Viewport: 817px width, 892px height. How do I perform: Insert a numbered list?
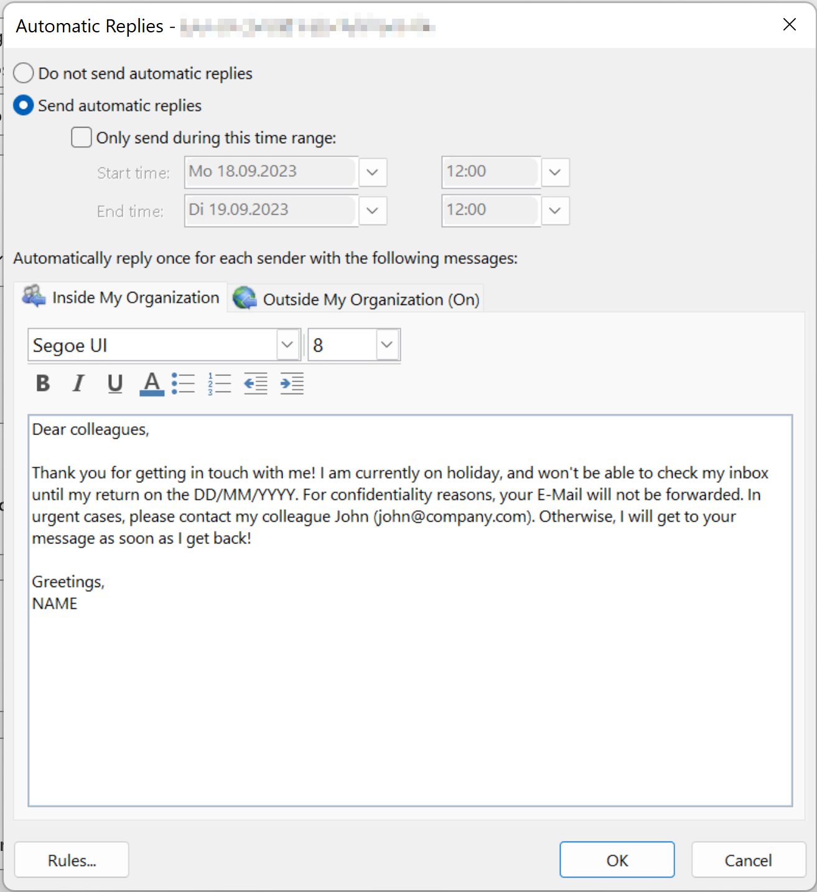(x=220, y=383)
